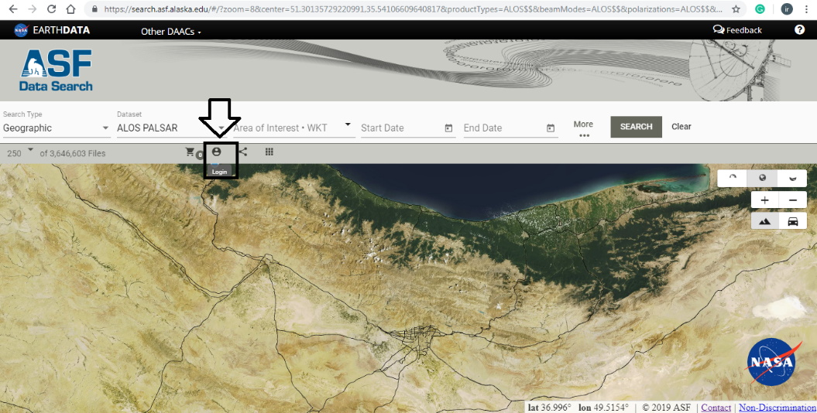Open the End Date calendar picker
This screenshot has width=817, height=413.
(x=551, y=128)
